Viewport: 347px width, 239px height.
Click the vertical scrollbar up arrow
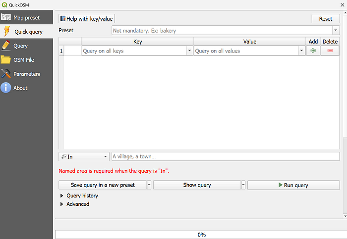(x=345, y=13)
